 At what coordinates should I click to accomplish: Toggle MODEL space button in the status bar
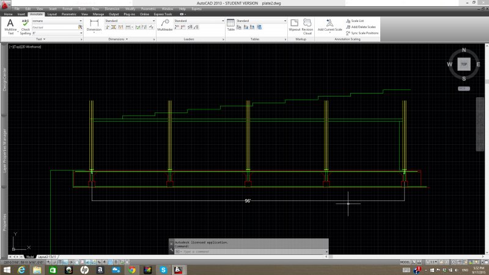[x=405, y=262]
